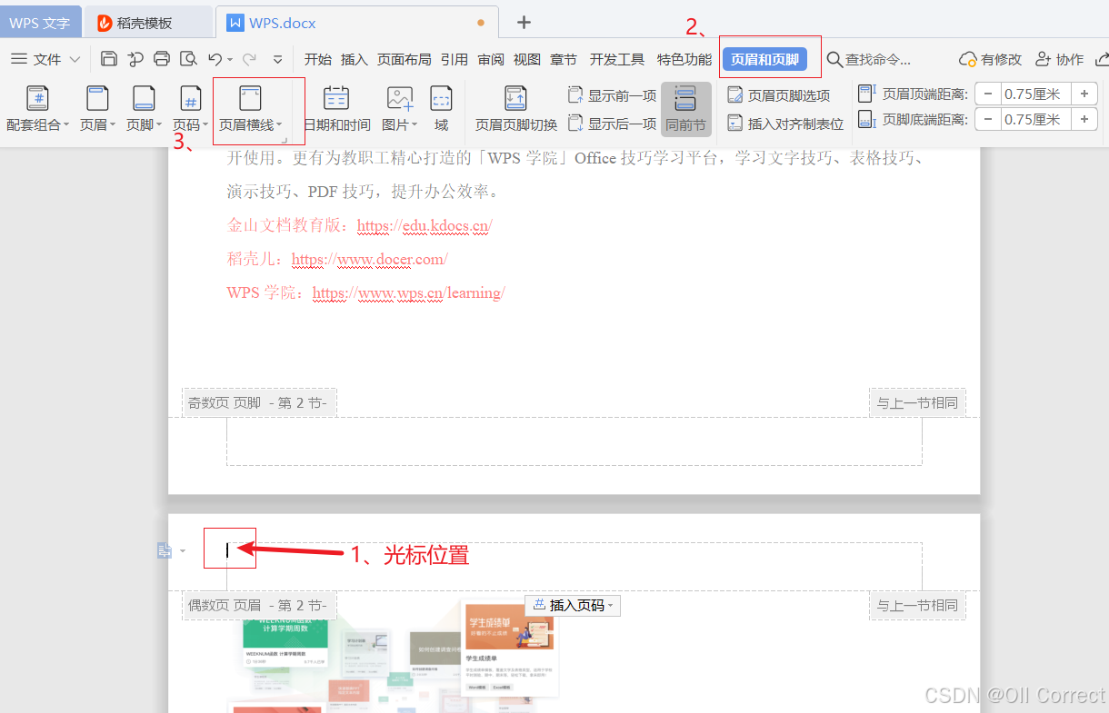Select the 页眉和页脚 ribbon tab
The width and height of the screenshot is (1109, 713).
tap(765, 59)
